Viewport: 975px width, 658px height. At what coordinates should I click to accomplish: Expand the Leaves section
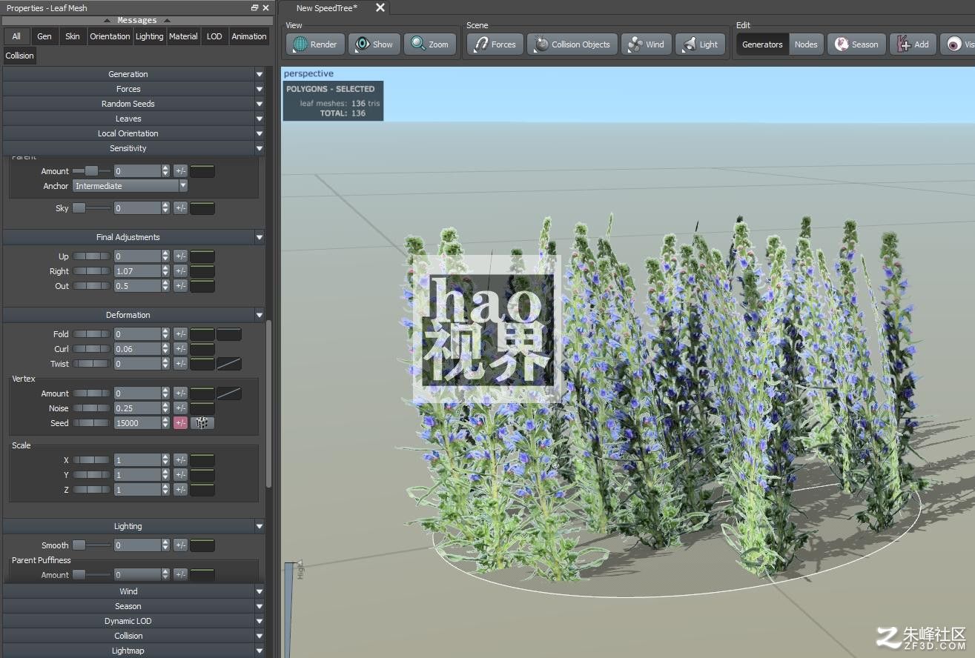[134, 119]
